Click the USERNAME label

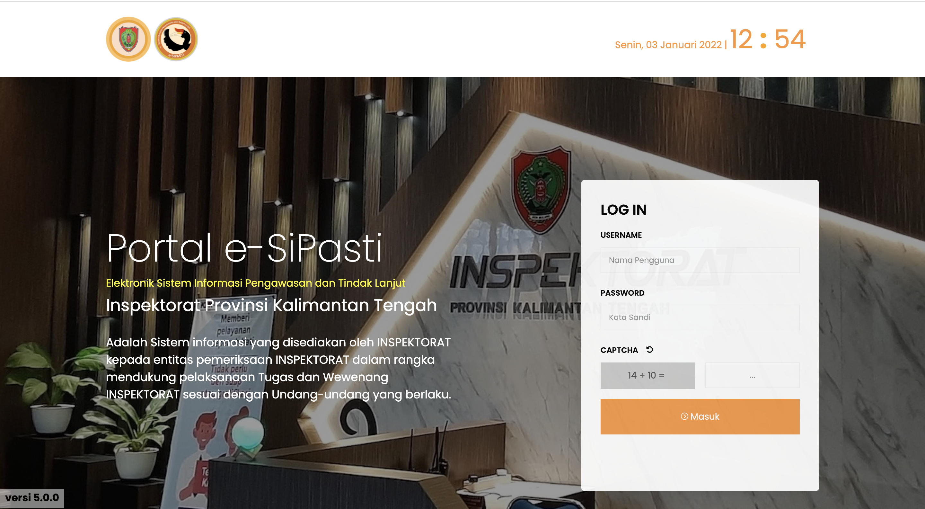[x=621, y=235]
